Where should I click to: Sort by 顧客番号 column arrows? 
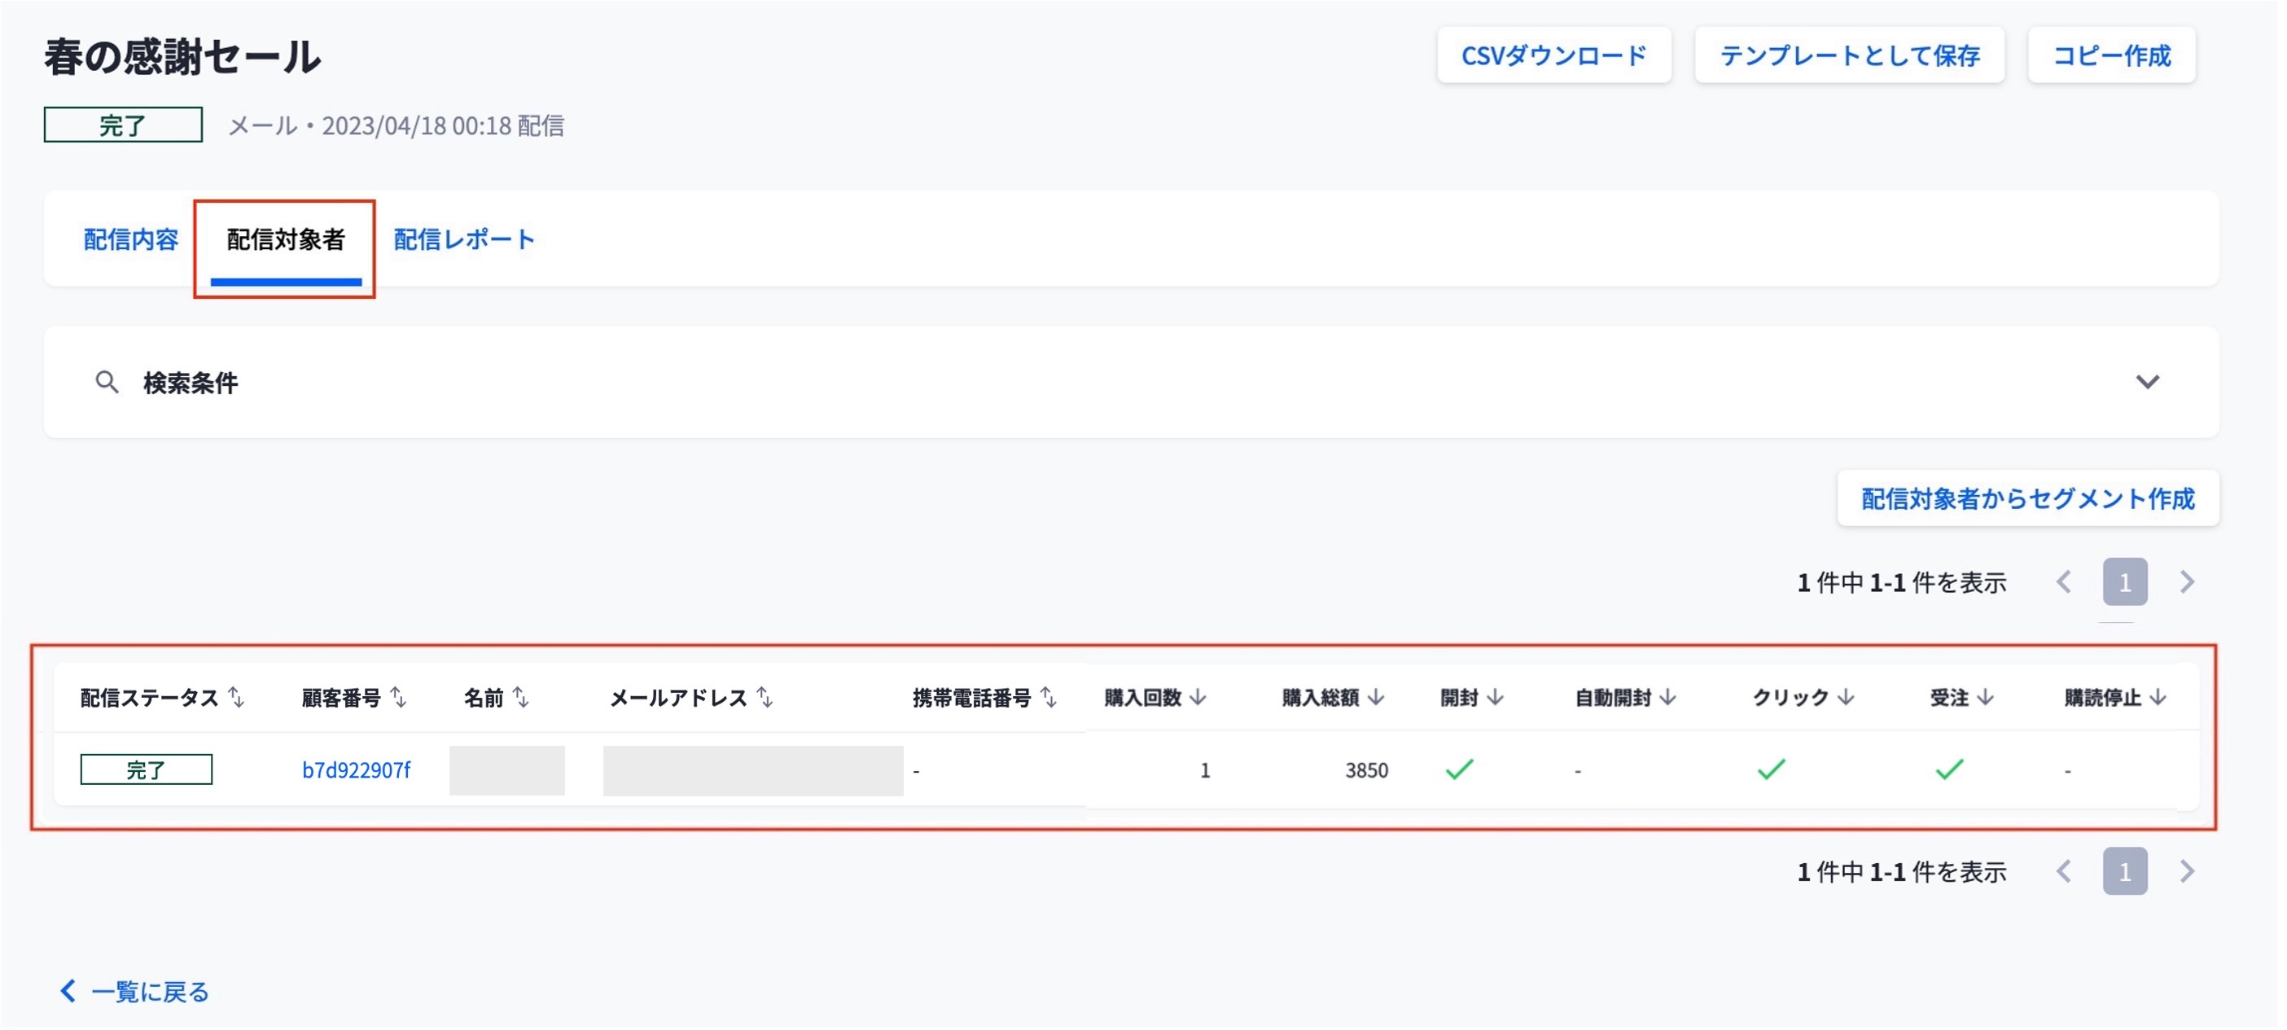pos(399,698)
